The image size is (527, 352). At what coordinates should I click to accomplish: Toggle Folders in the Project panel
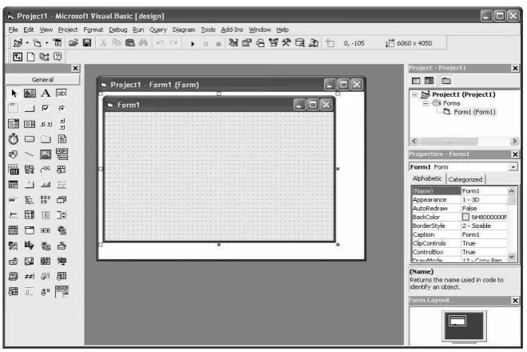point(446,81)
